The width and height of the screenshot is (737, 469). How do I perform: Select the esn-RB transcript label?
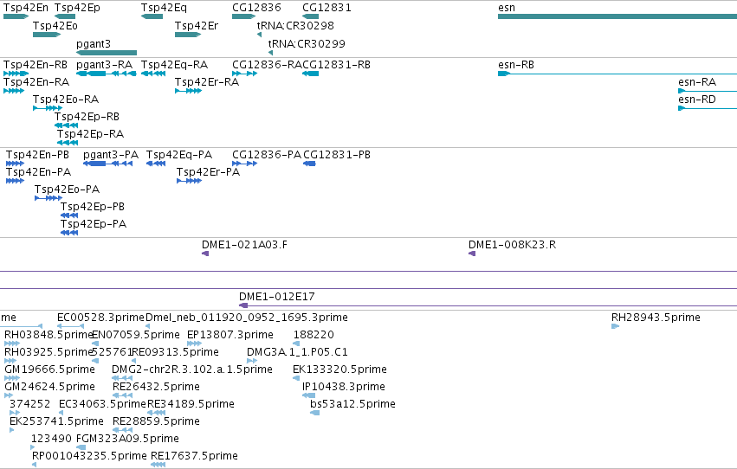pos(516,65)
